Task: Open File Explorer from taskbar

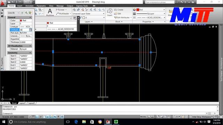Action: point(84,122)
